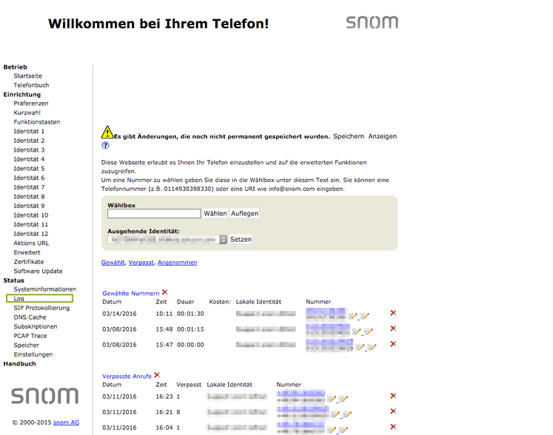Delete the 10:11 dialed call entry
The image size is (553, 435).
click(393, 313)
